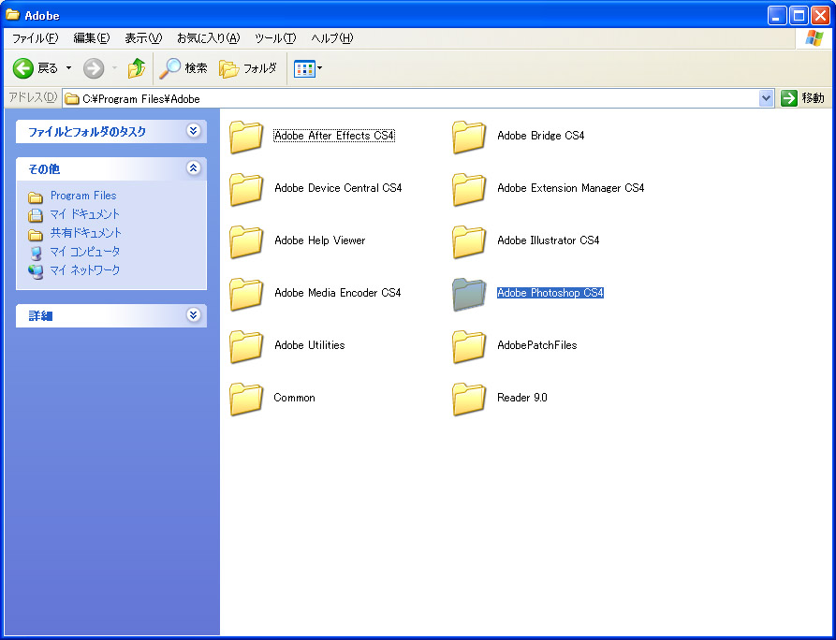
Task: Click My Network (マイ ネットワーク) sidebar icon
Action: pyautogui.click(x=36, y=271)
